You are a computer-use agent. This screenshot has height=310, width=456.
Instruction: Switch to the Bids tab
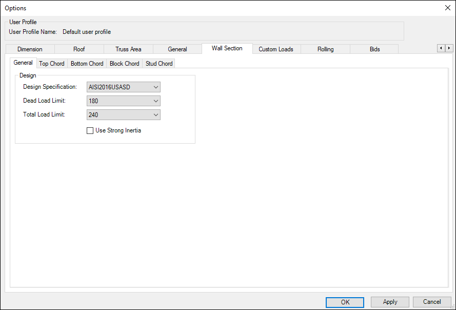pyautogui.click(x=374, y=49)
